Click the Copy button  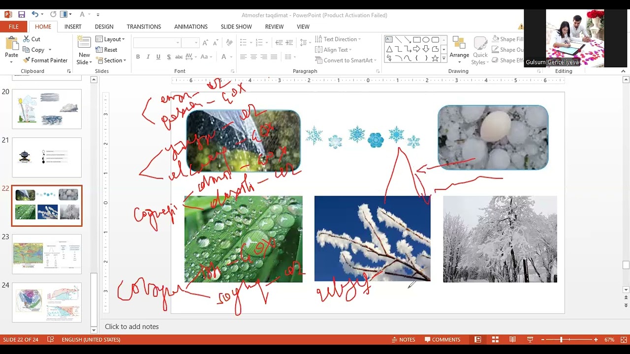tap(34, 50)
